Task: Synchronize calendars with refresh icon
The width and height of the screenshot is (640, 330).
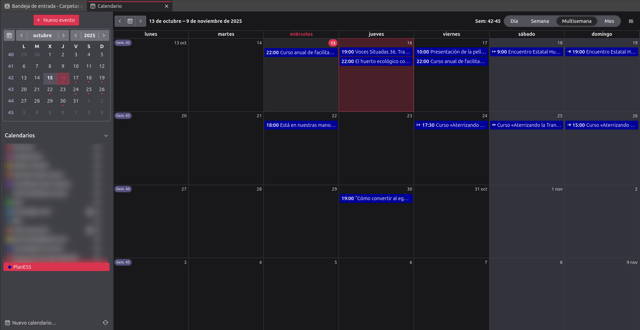Action: pos(105,322)
